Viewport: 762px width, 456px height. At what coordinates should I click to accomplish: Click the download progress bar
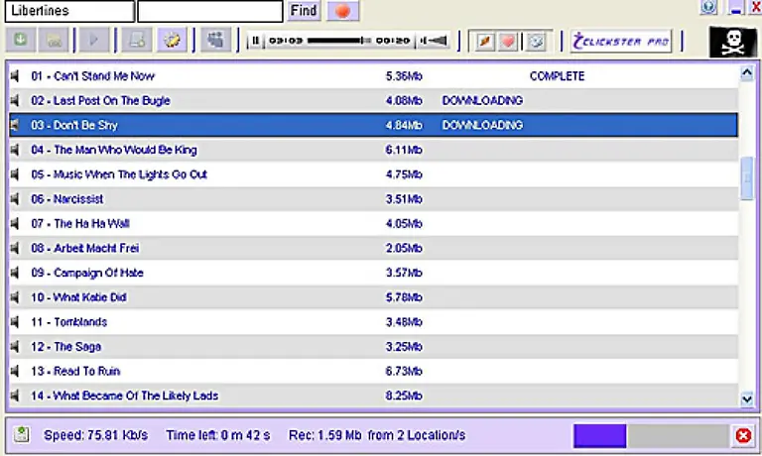coord(651,435)
